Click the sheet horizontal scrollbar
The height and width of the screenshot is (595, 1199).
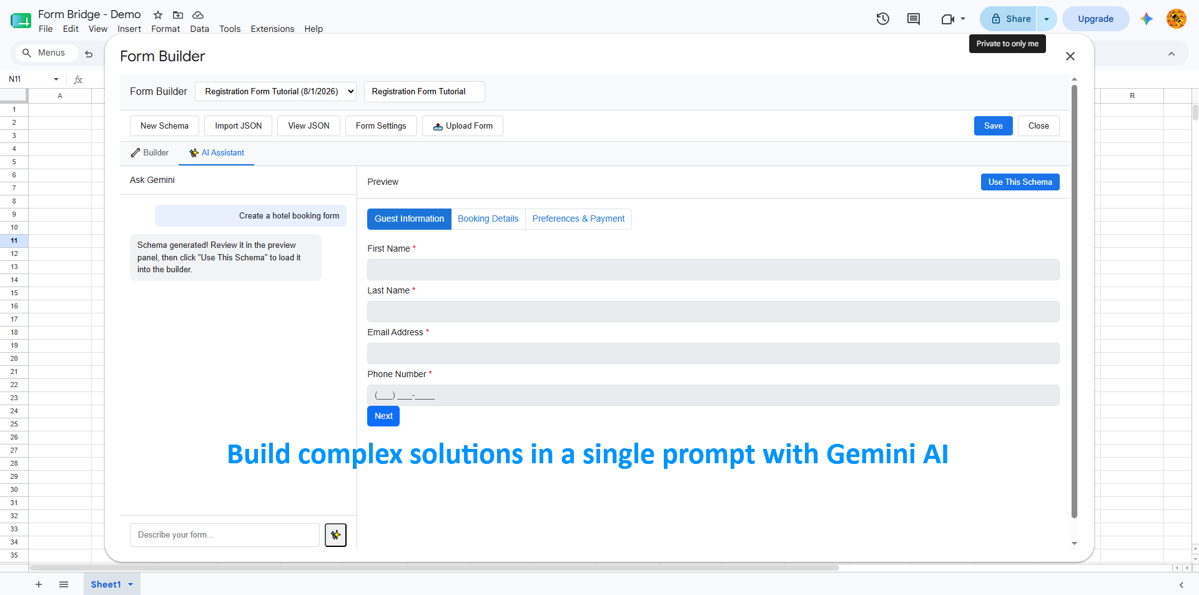tap(435, 568)
